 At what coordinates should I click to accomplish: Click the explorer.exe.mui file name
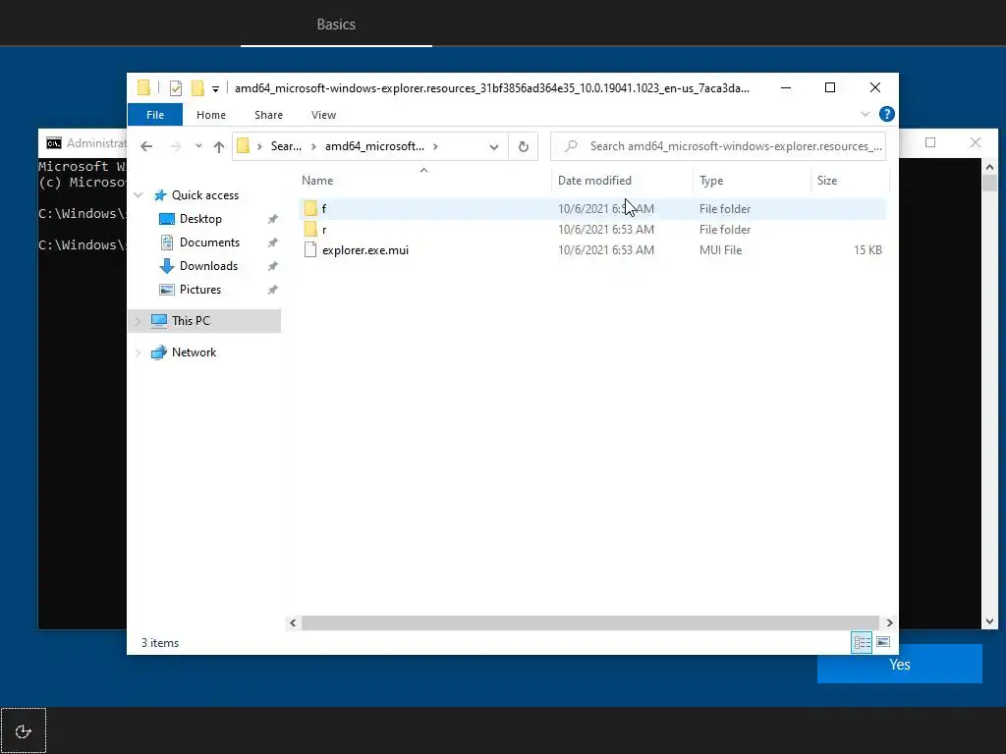point(365,250)
